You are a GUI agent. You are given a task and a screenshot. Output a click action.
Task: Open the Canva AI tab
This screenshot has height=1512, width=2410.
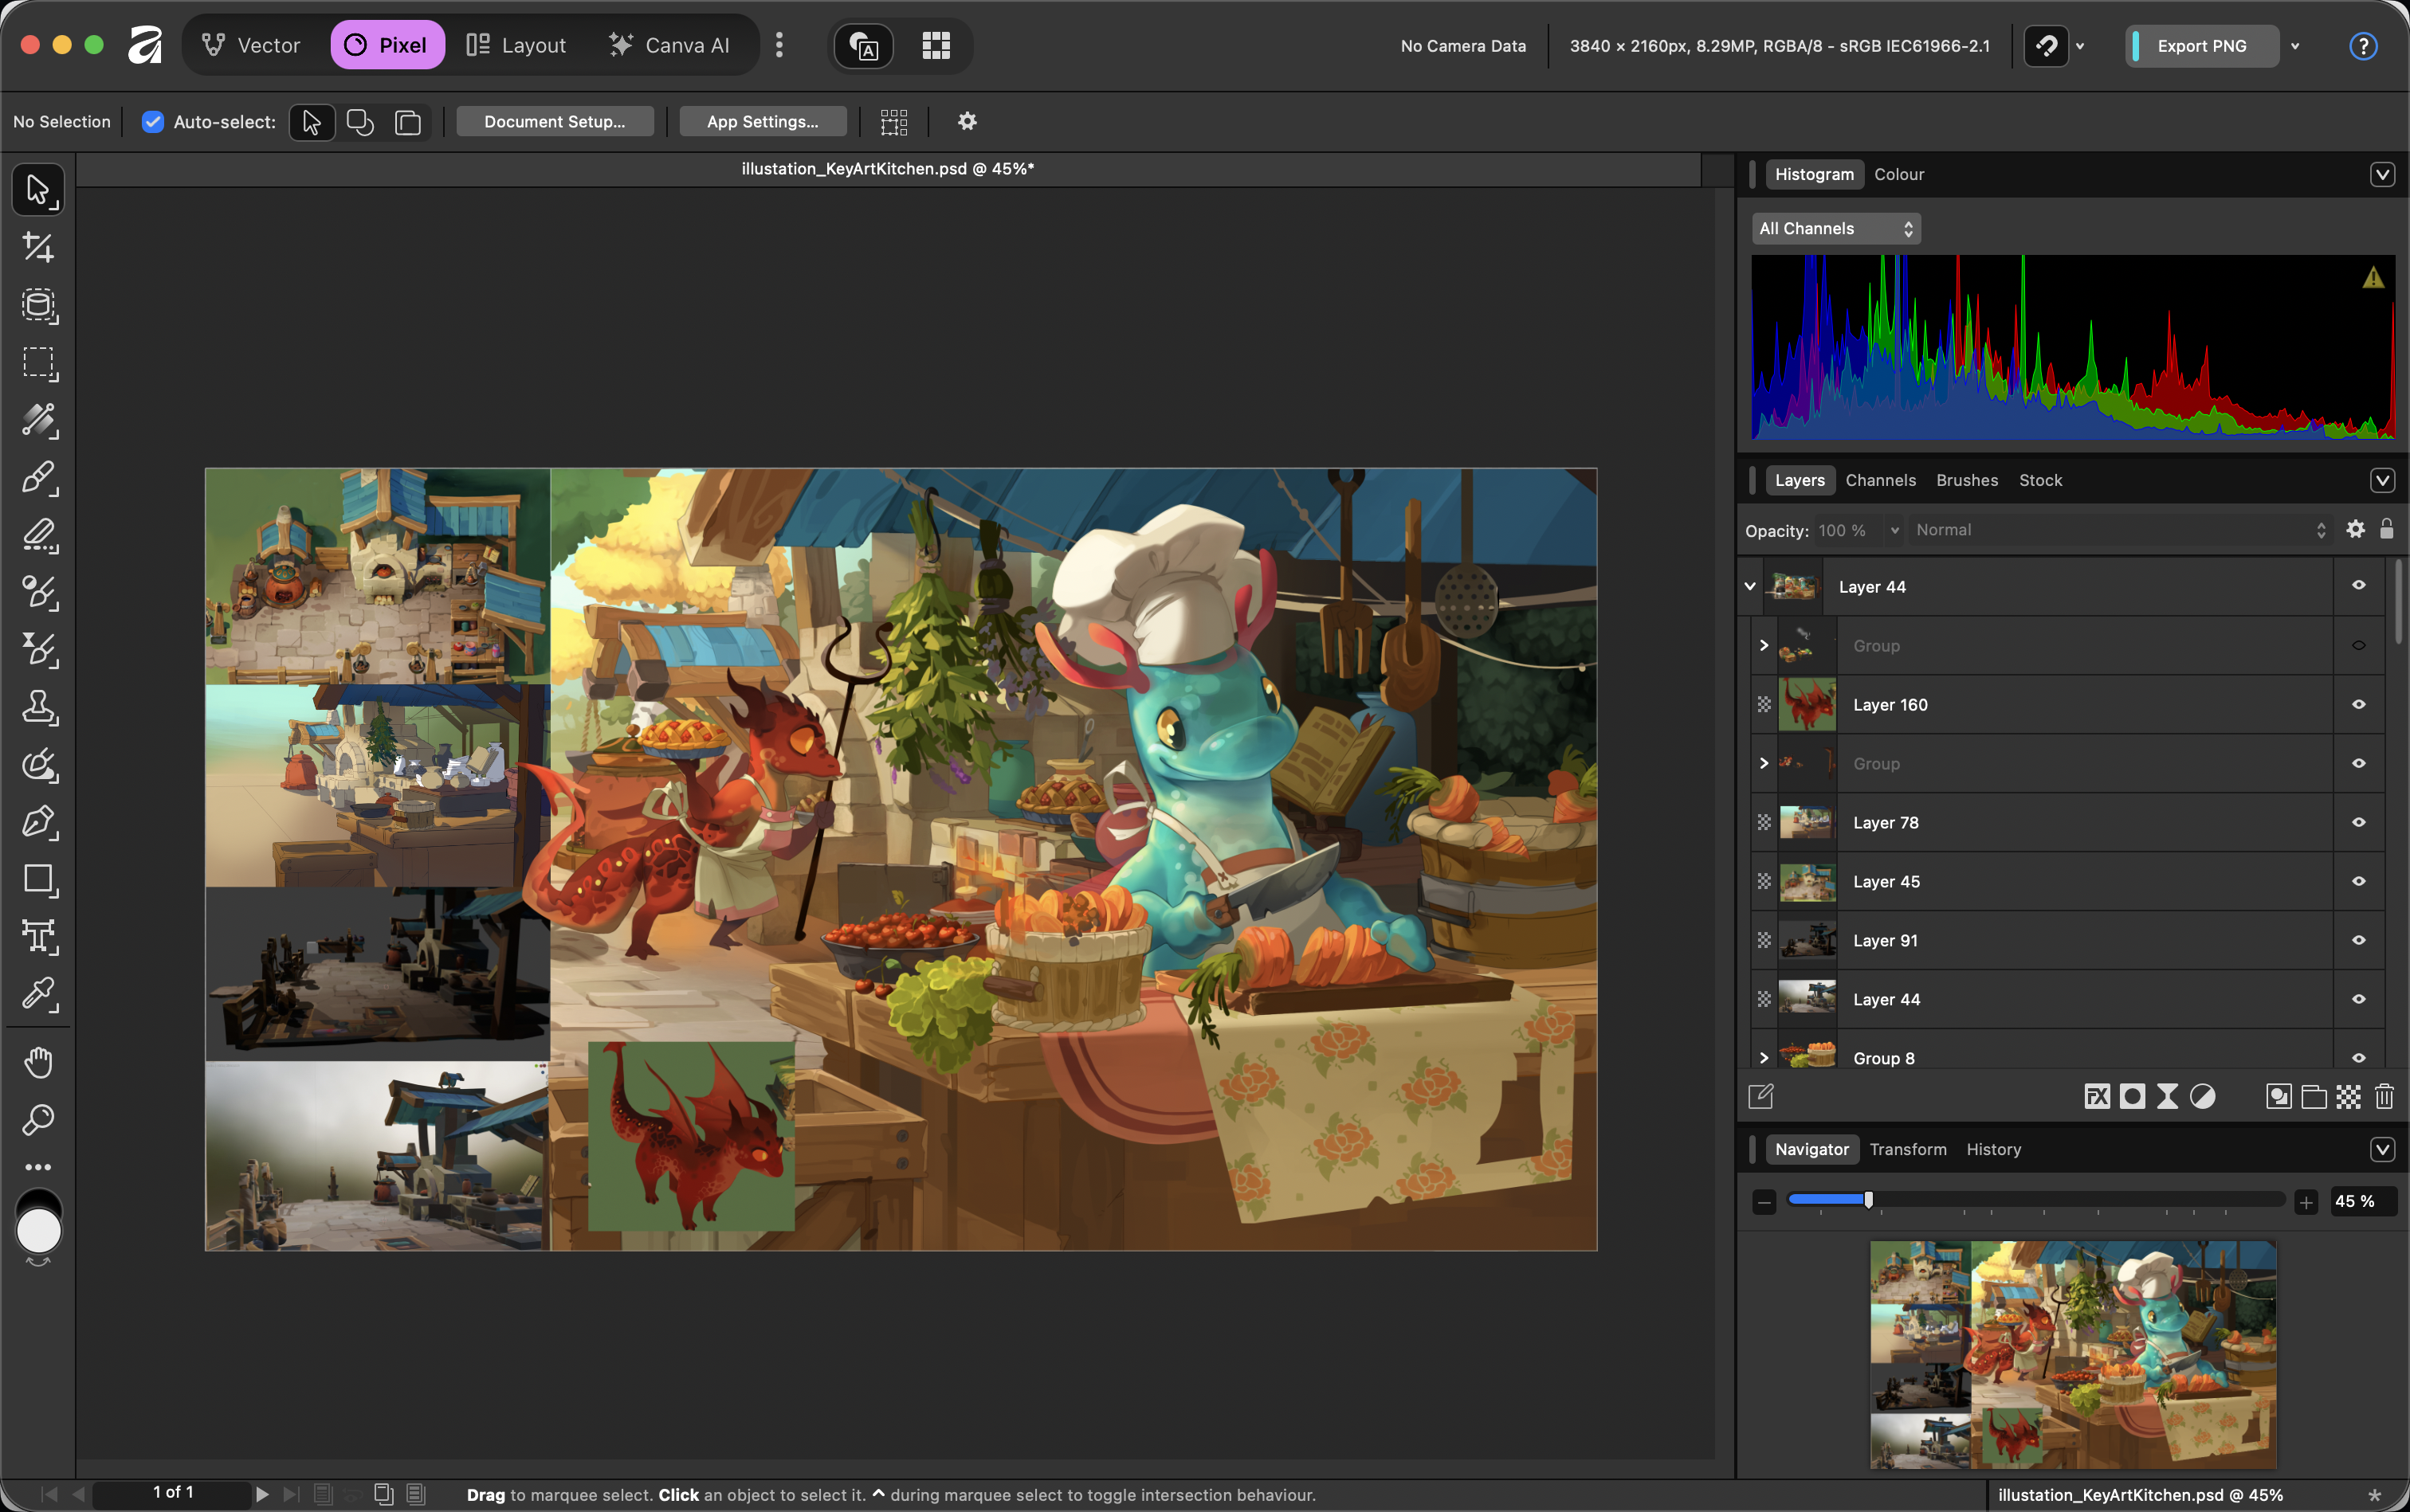point(669,45)
